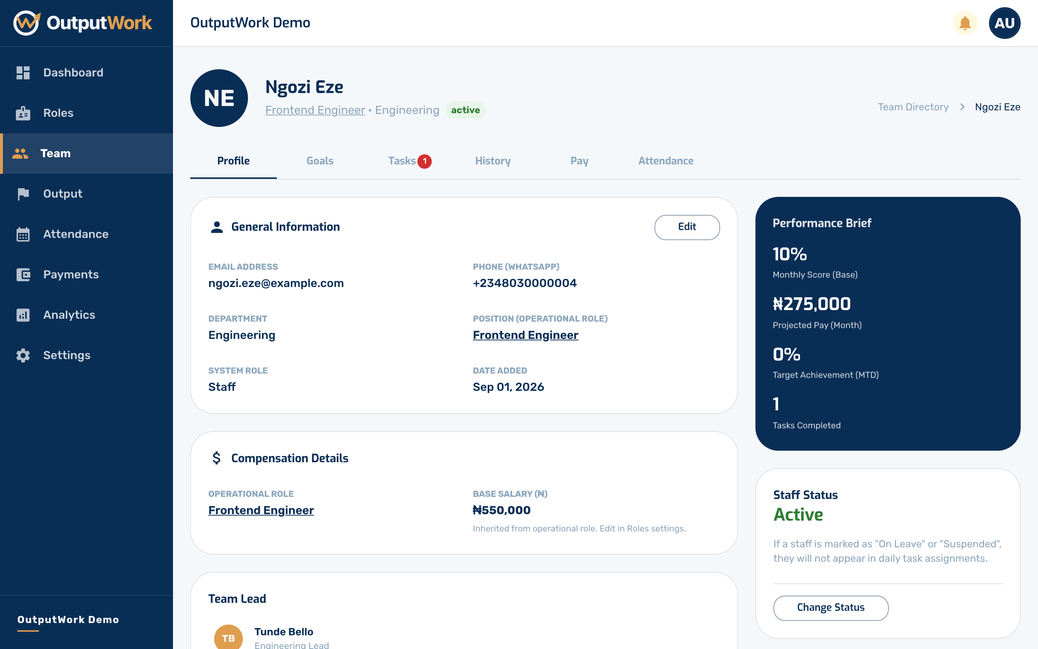Click the Change Status button
This screenshot has width=1038, height=649.
click(830, 608)
